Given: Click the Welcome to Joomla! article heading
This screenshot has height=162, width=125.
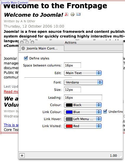Looking at the screenshot, I should [x=34, y=15].
